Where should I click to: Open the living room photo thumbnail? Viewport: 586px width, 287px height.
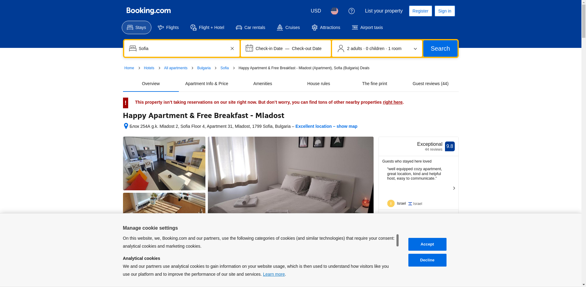click(x=164, y=163)
